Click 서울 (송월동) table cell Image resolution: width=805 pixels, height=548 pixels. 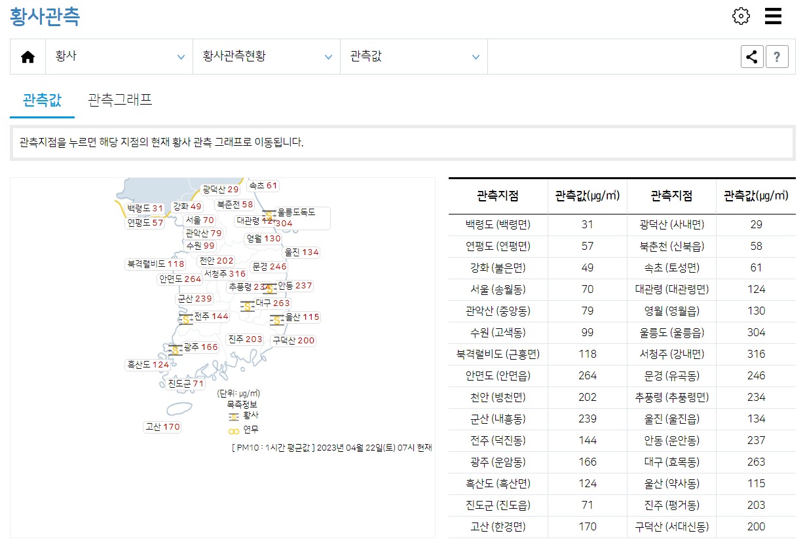click(498, 289)
